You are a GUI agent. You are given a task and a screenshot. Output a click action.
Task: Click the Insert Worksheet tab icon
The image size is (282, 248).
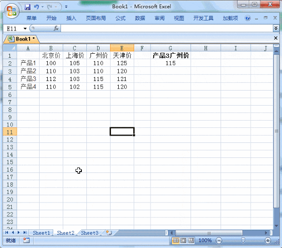coord(109,233)
